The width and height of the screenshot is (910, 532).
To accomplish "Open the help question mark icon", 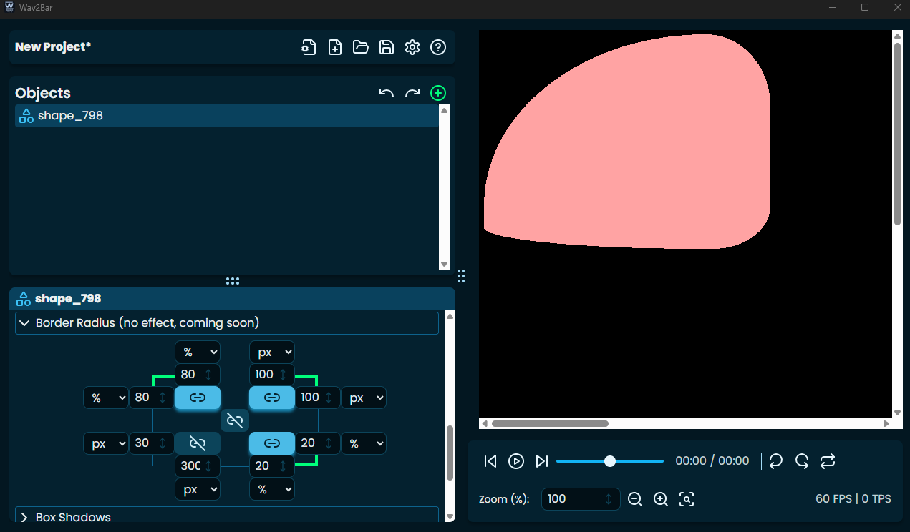I will point(438,47).
